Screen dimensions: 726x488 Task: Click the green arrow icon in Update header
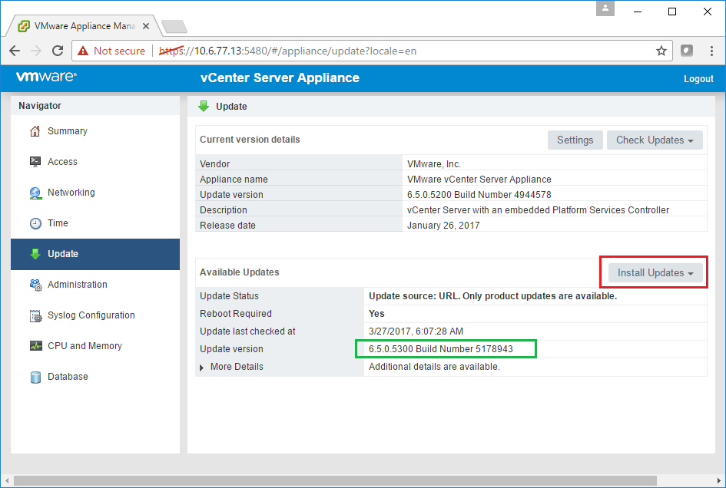[x=204, y=107]
